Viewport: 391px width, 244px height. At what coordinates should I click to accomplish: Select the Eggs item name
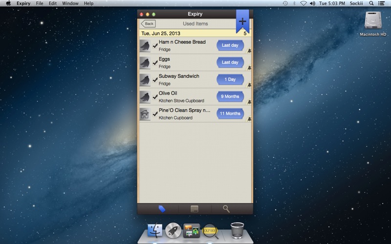tap(164, 59)
